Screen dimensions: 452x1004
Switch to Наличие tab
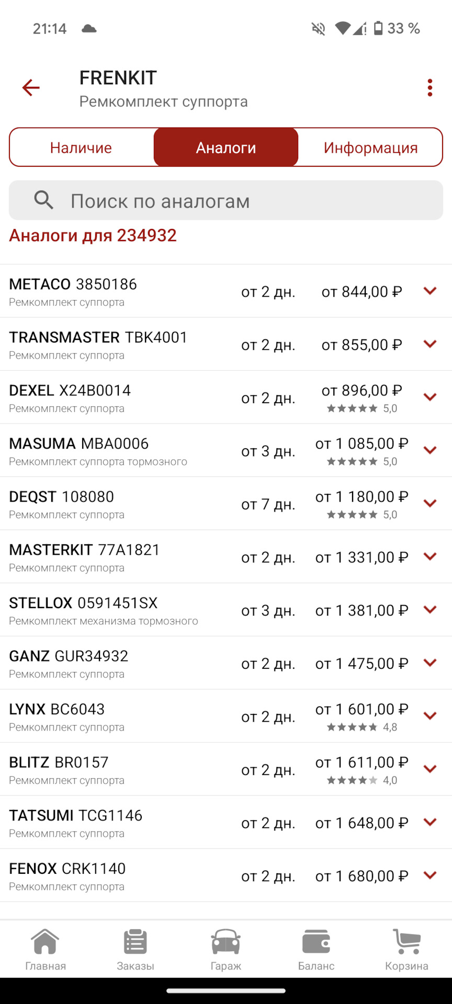82,147
